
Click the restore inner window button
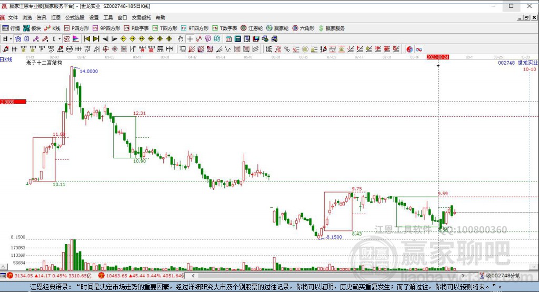tap(526, 17)
